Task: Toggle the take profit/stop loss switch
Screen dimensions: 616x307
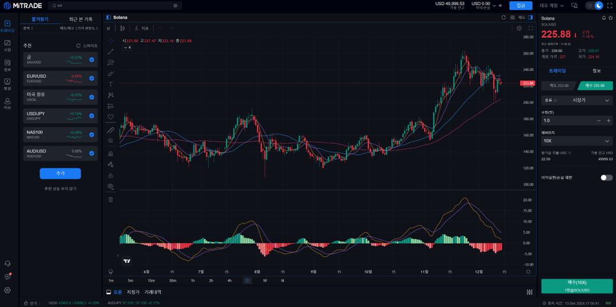Action: click(606, 177)
